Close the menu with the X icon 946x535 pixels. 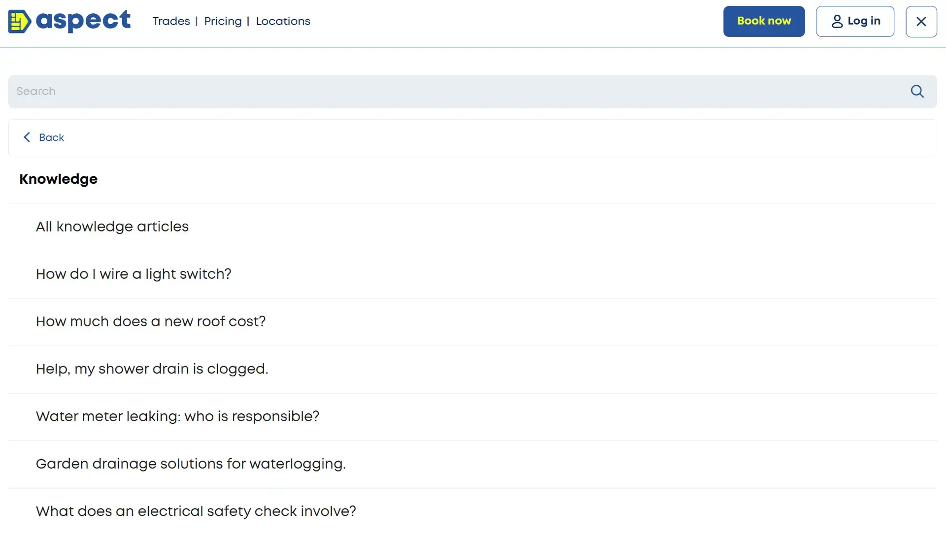[921, 21]
